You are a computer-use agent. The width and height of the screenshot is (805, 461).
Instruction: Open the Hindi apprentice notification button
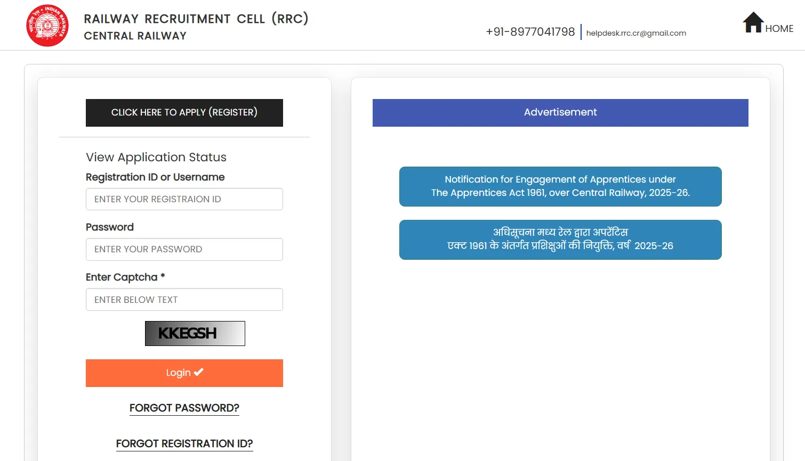560,240
